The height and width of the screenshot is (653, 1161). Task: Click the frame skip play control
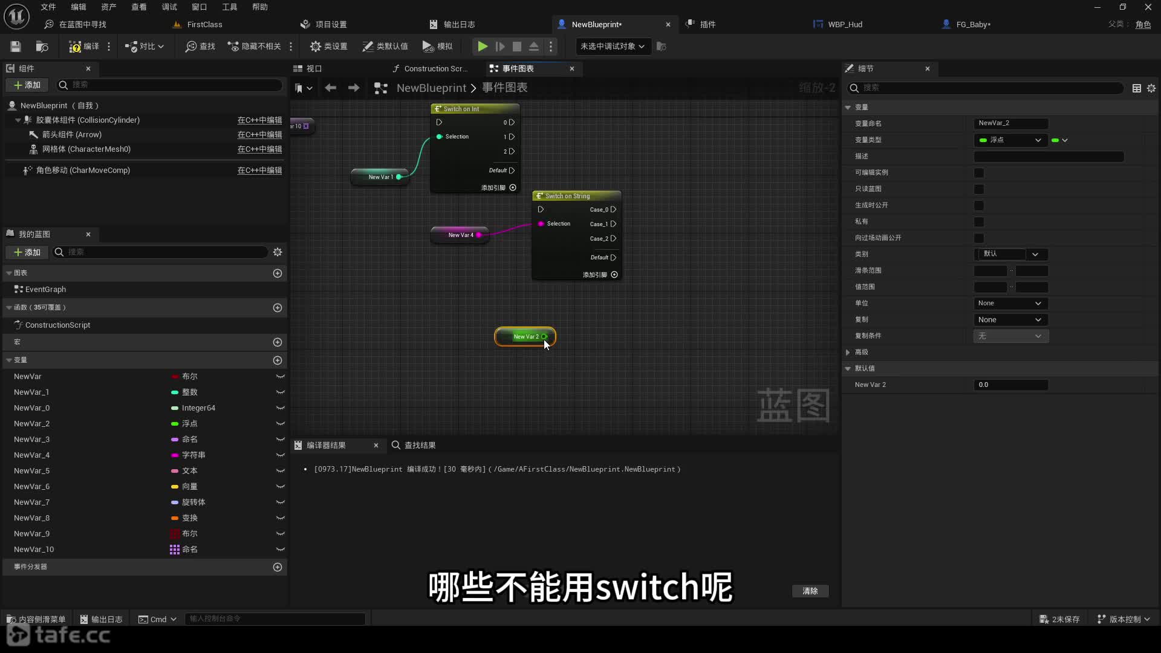(500, 47)
